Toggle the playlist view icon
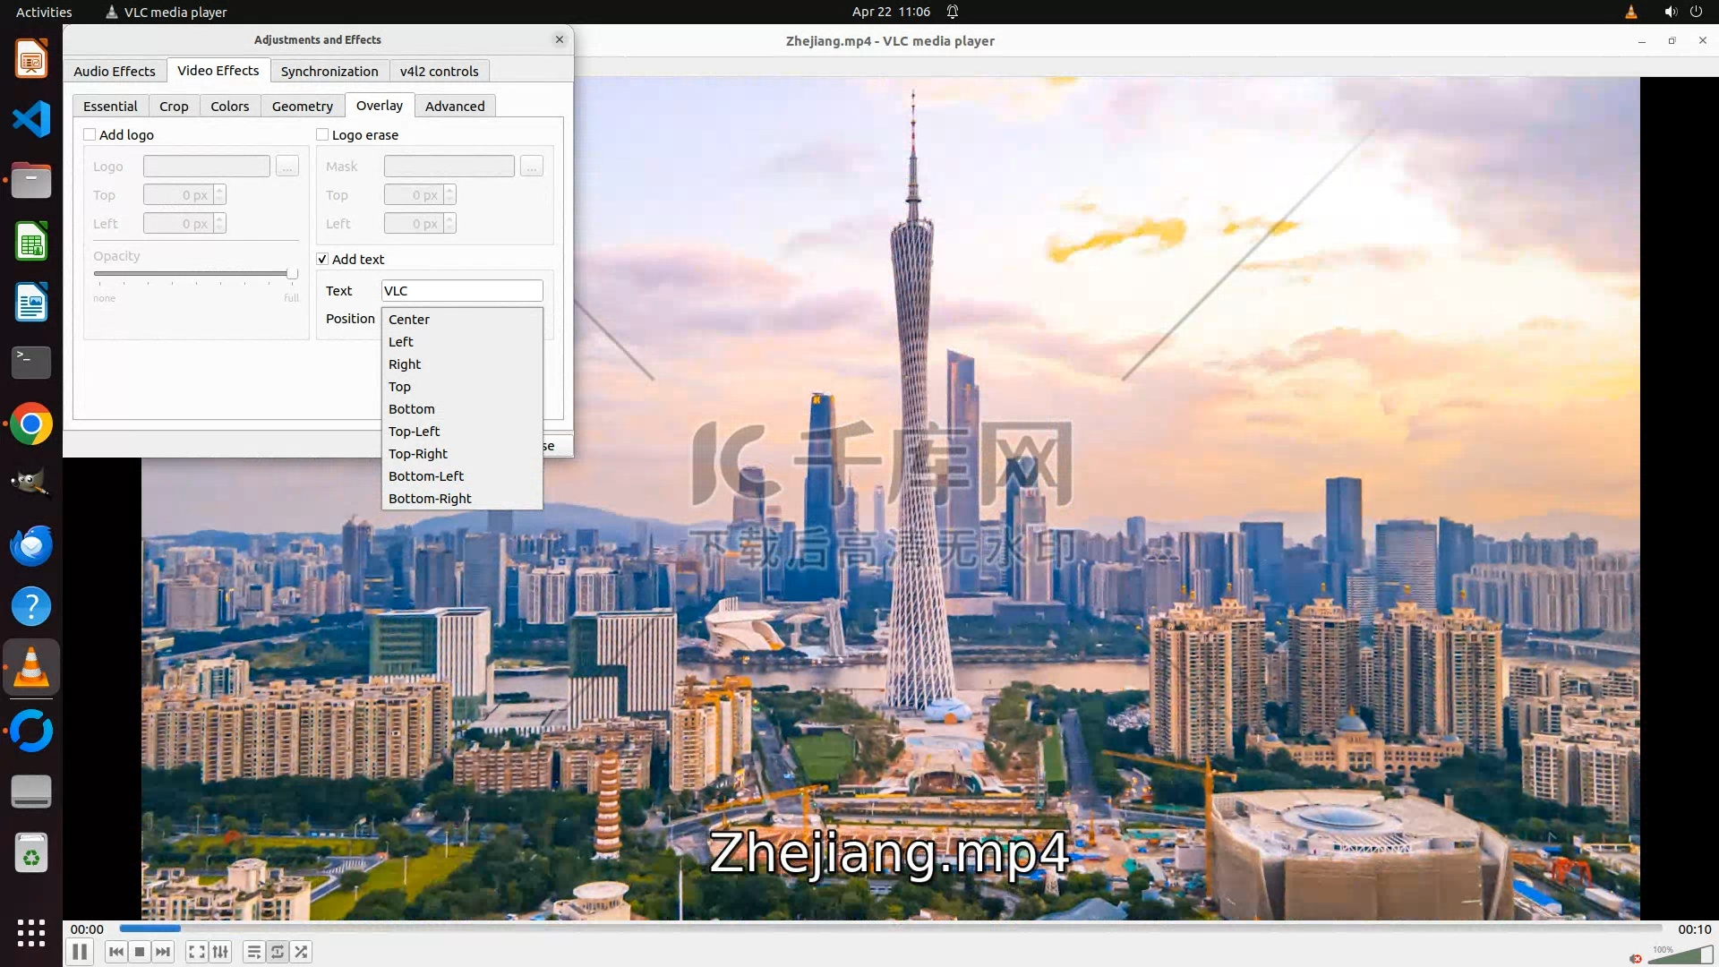This screenshot has height=967, width=1719. [254, 952]
